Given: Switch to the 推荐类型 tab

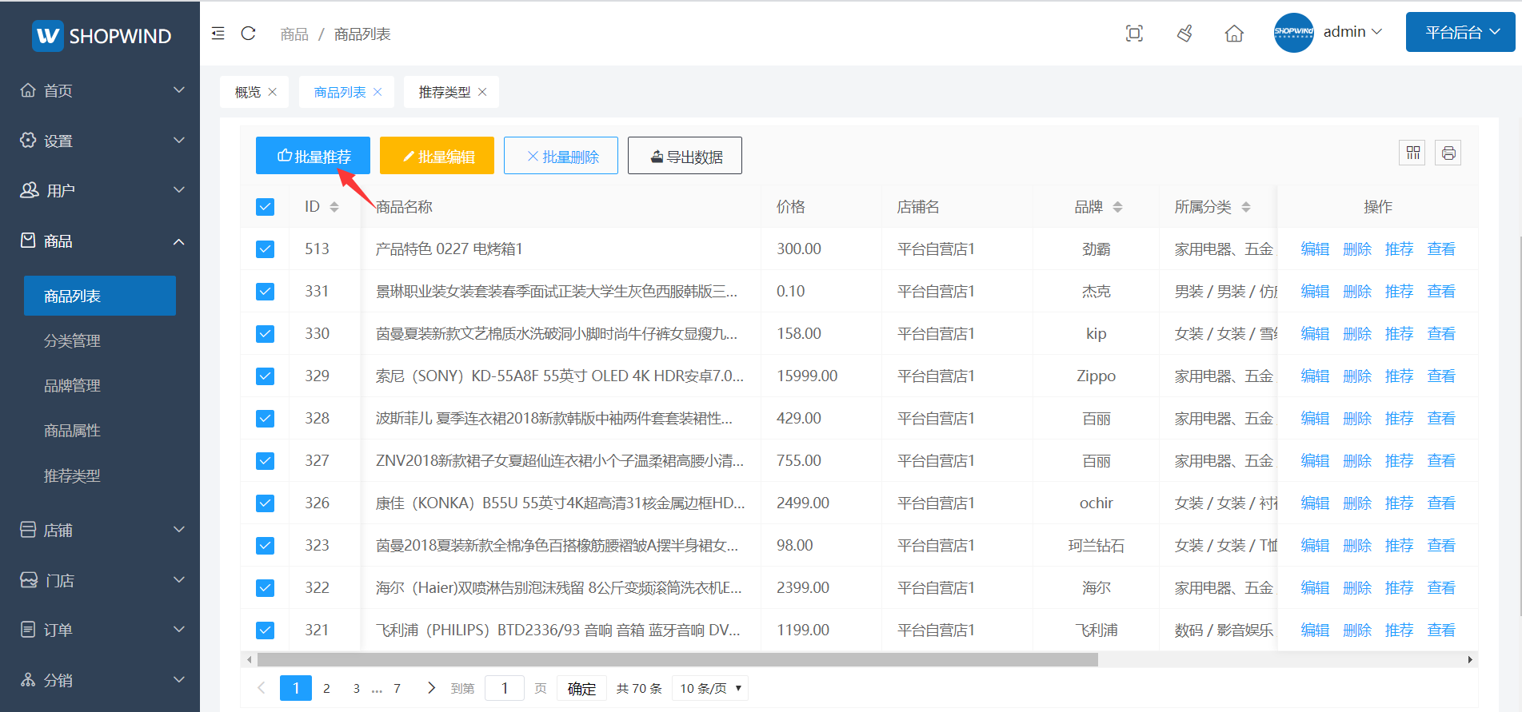Looking at the screenshot, I should click(x=445, y=92).
